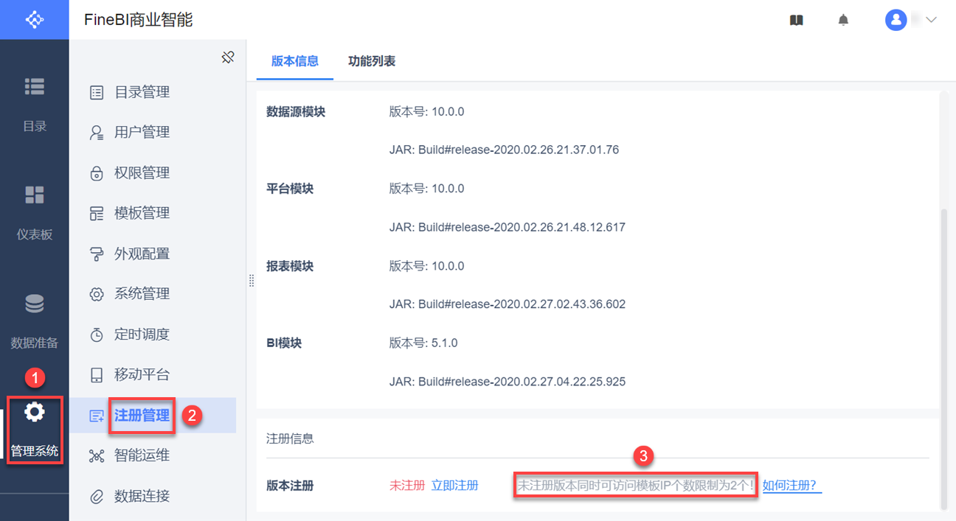Open the 如何注册? help link
This screenshot has width=956, height=521.
[x=792, y=486]
